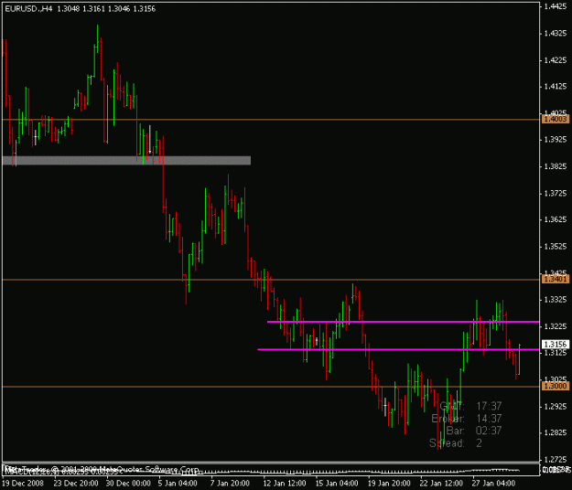Image resolution: width=572 pixels, height=490 pixels.
Task: Click the Broker time value 14:37
Action: [x=489, y=418]
